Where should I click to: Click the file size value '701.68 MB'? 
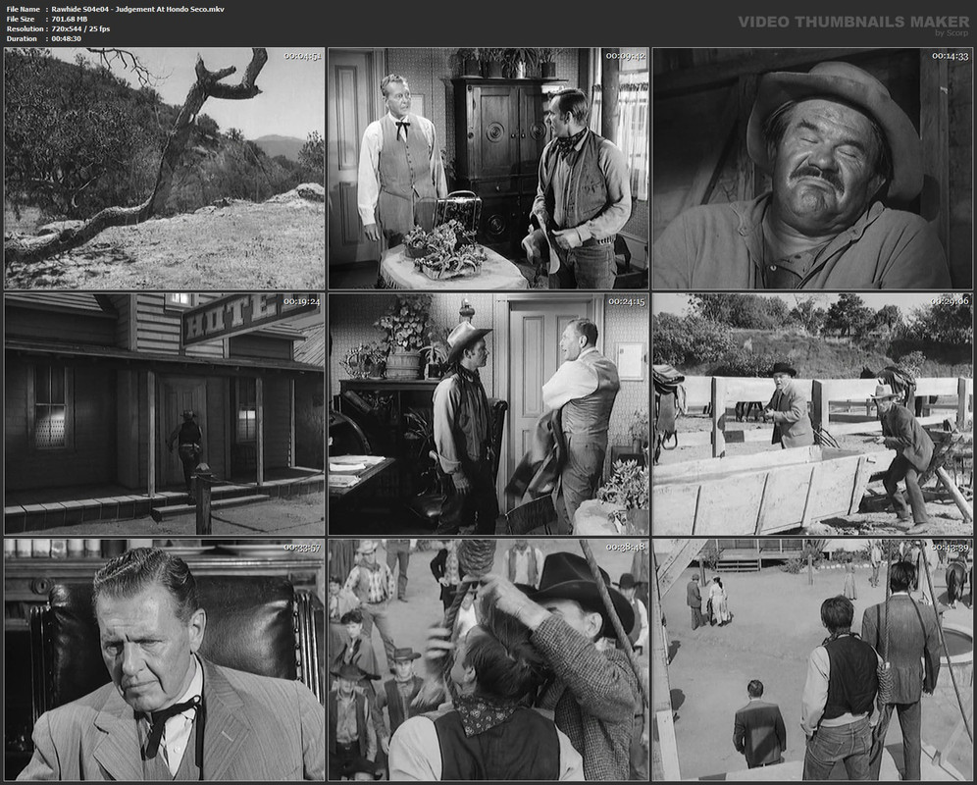coord(70,20)
